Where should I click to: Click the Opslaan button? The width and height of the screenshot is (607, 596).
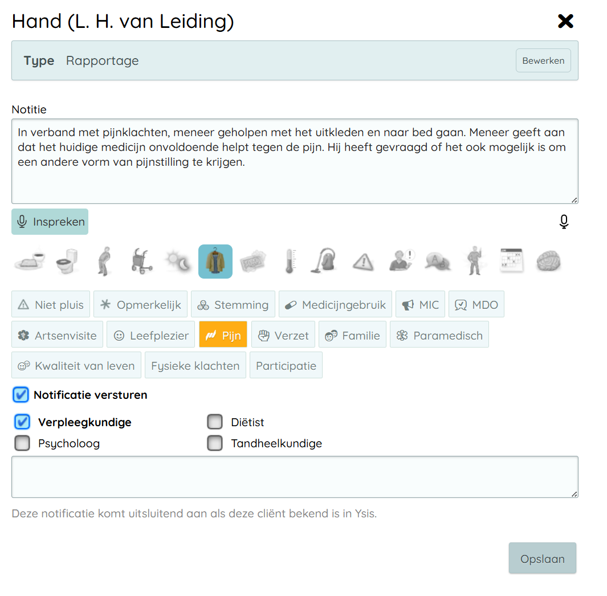pyautogui.click(x=542, y=558)
